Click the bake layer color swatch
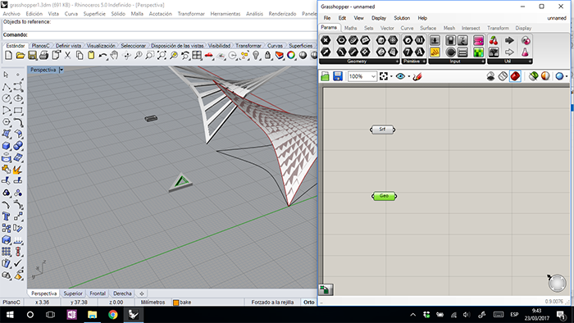The image size is (574, 323). 175,303
